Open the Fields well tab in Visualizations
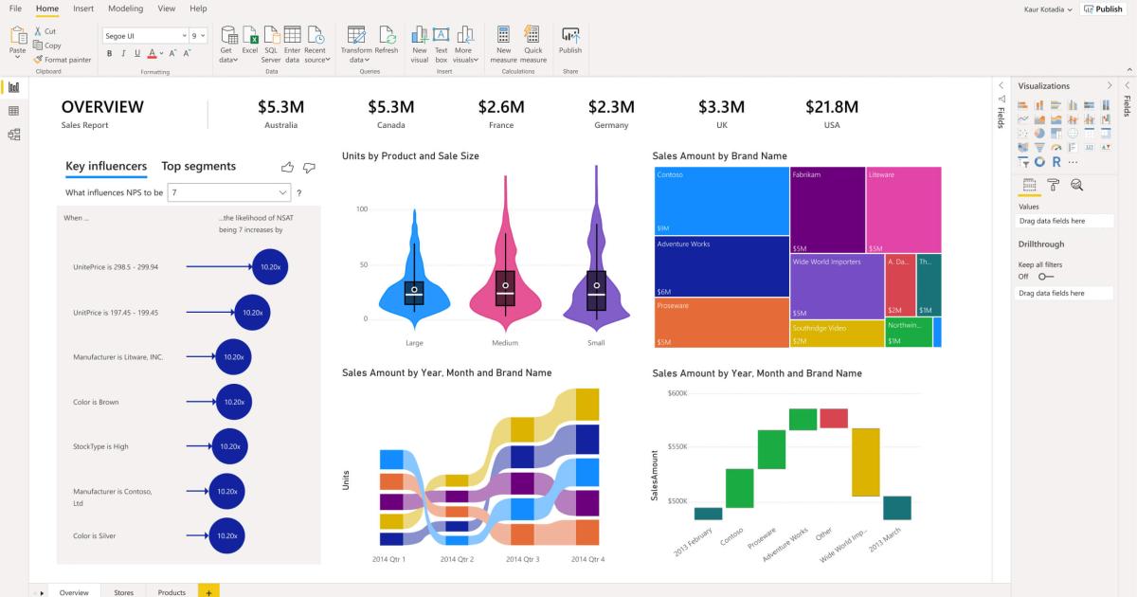The height and width of the screenshot is (597, 1137). [x=1029, y=184]
